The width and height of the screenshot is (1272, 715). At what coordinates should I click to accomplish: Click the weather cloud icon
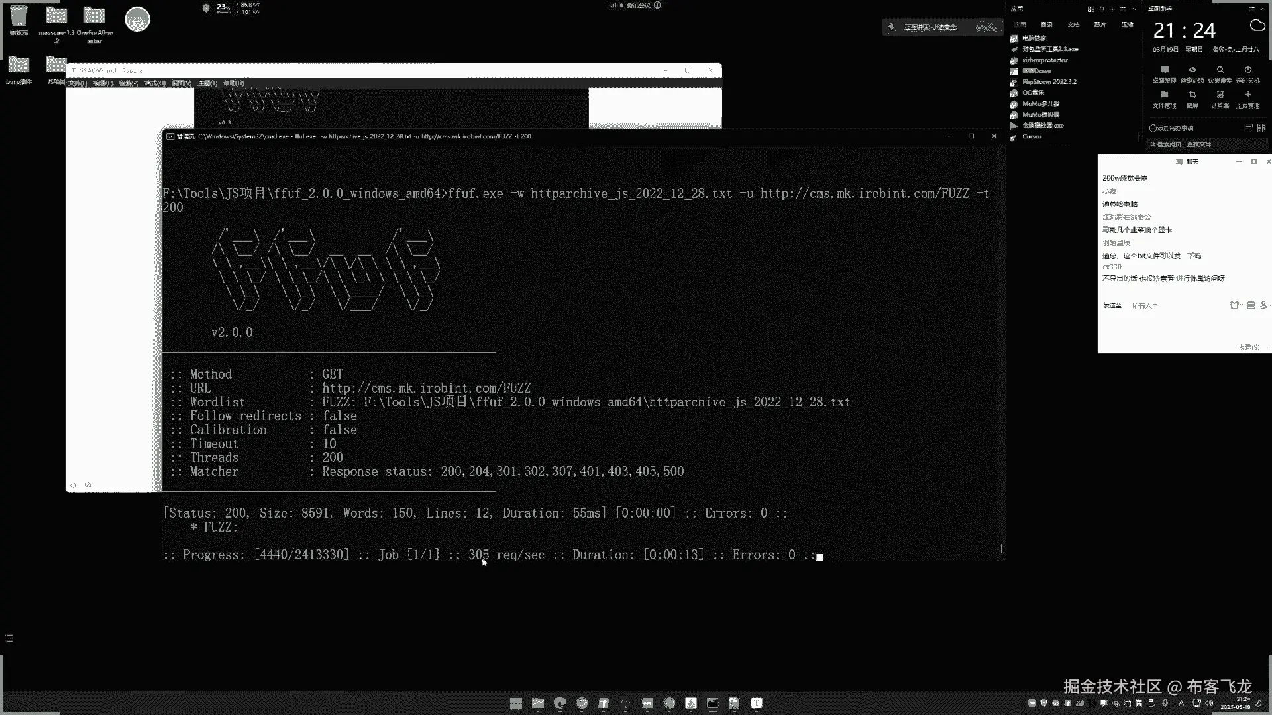[1257, 26]
